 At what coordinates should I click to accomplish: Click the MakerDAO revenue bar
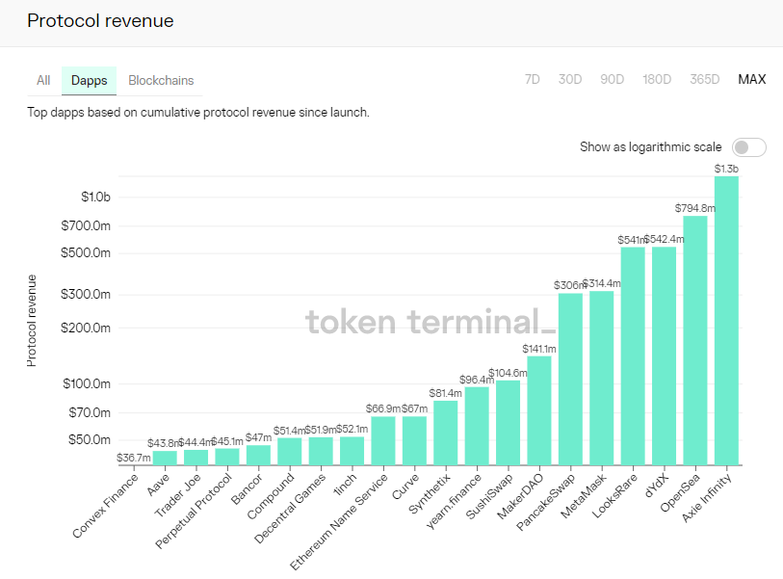pos(539,410)
